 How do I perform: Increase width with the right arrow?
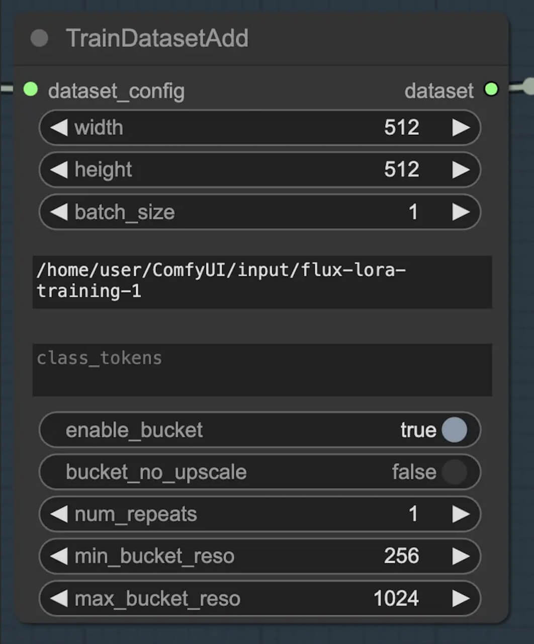[x=461, y=128]
